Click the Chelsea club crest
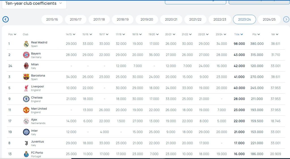290x159 pixels. pos(26,99)
